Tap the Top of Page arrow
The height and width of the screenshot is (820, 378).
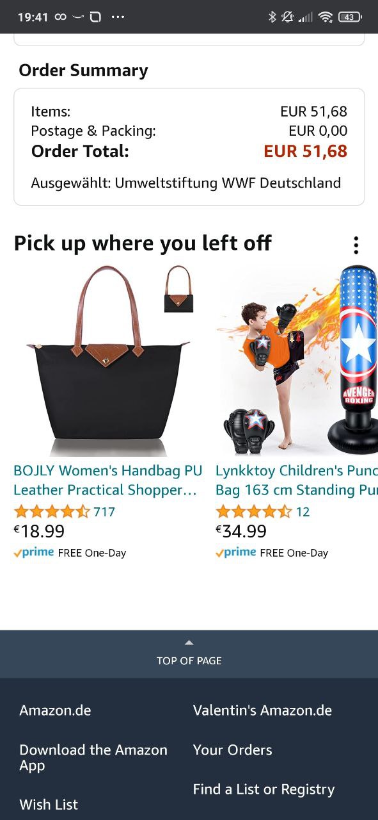[x=189, y=643]
